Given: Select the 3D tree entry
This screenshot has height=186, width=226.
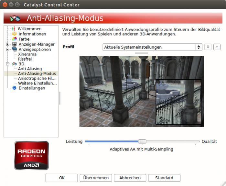Looking at the screenshot, I should (x=21, y=64).
